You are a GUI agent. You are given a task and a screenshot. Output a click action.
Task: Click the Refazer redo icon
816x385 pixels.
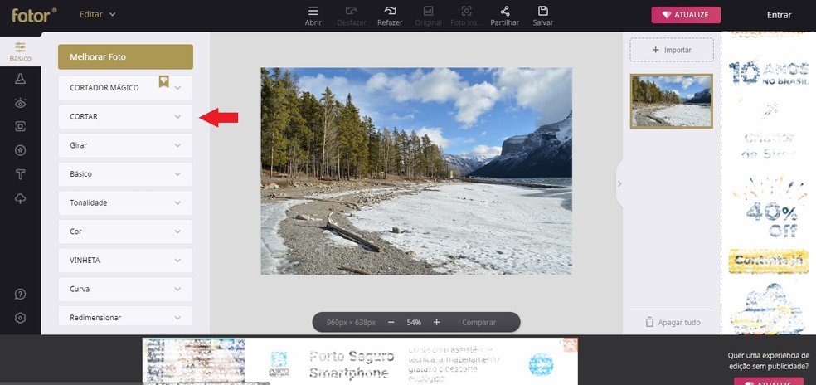[x=390, y=16]
